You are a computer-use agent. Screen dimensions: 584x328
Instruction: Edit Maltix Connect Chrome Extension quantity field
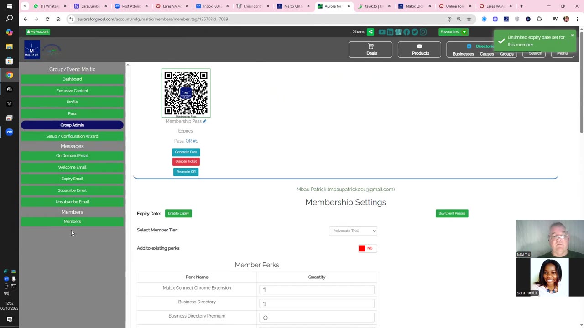pos(317,290)
